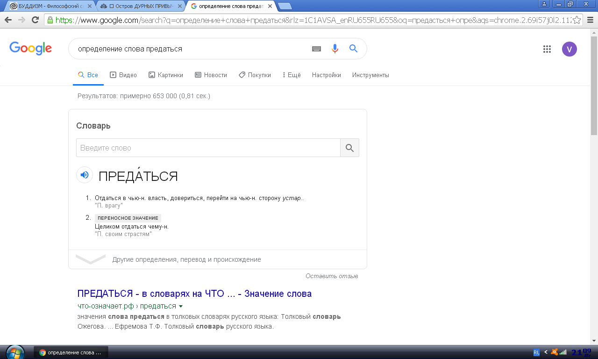Open the Chrome three-dot menu

[591, 20]
